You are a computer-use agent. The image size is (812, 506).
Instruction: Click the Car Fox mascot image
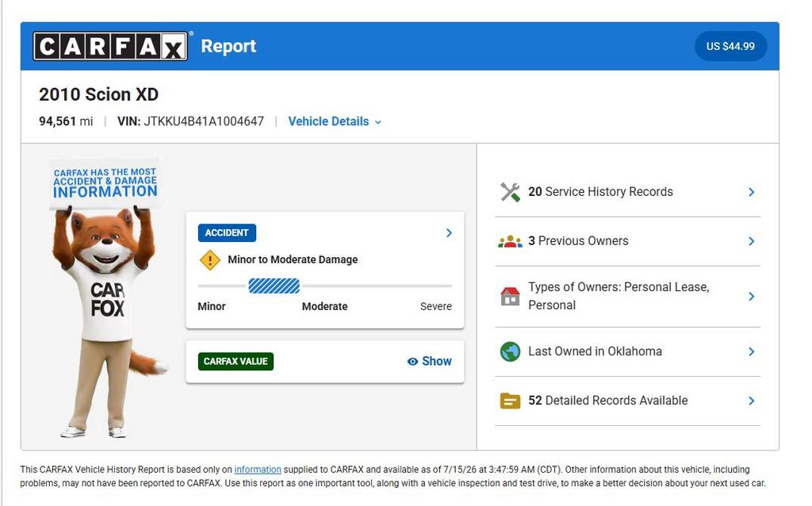tap(107, 298)
